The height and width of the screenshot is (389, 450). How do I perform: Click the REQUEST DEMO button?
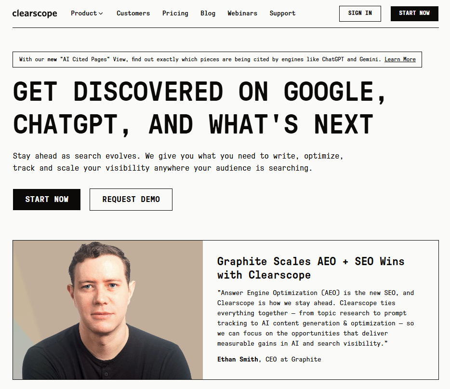[x=131, y=200]
